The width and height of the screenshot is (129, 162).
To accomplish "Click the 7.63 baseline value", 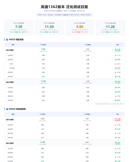I will point(87,161).
